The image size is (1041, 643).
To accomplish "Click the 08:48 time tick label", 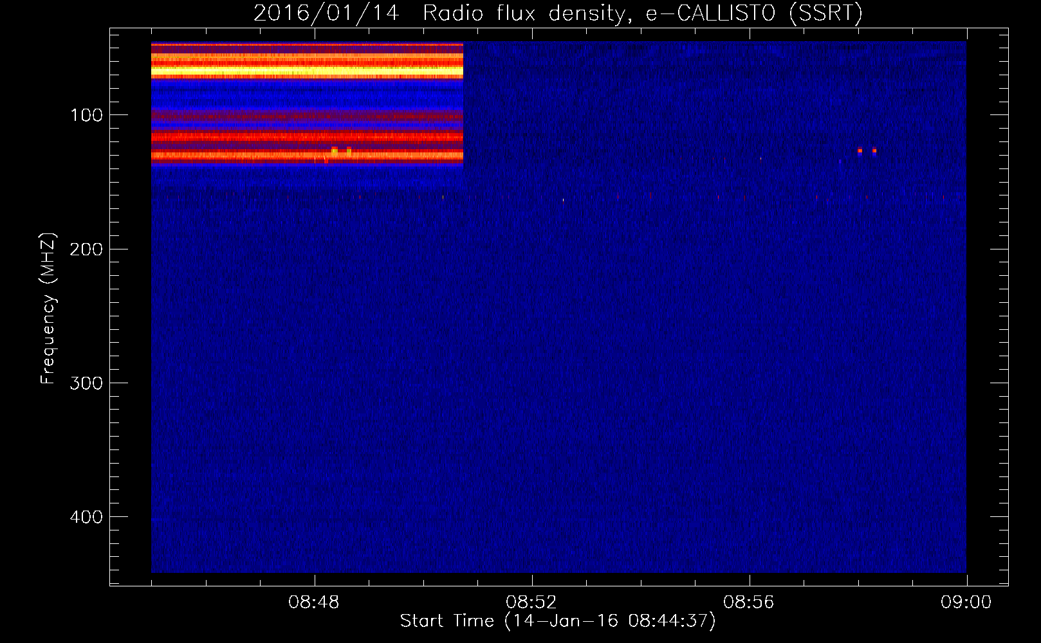I will point(314,602).
